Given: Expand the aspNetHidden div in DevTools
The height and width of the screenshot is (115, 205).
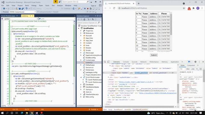Looking at the screenshot, I should point(108,77).
